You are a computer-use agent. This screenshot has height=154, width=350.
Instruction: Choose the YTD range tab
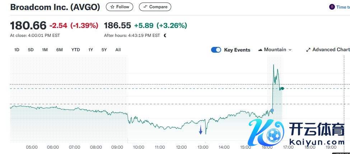(x=75, y=50)
